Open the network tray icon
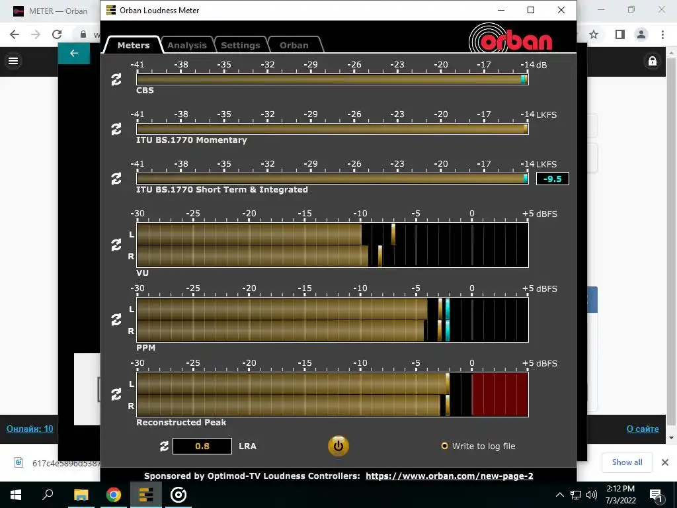Viewport: 677px width, 508px height. pos(576,495)
